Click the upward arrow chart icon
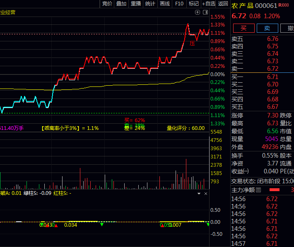 (x=198, y=12)
